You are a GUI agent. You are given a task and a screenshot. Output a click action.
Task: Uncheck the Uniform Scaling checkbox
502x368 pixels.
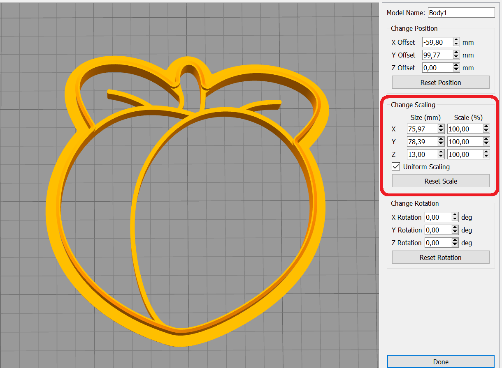tap(396, 167)
